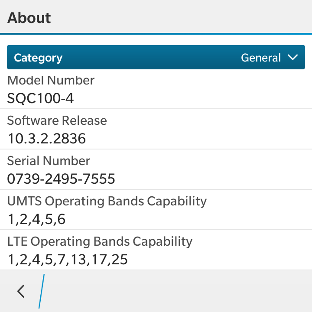
Task: Select the General category value
Action: coord(261,58)
